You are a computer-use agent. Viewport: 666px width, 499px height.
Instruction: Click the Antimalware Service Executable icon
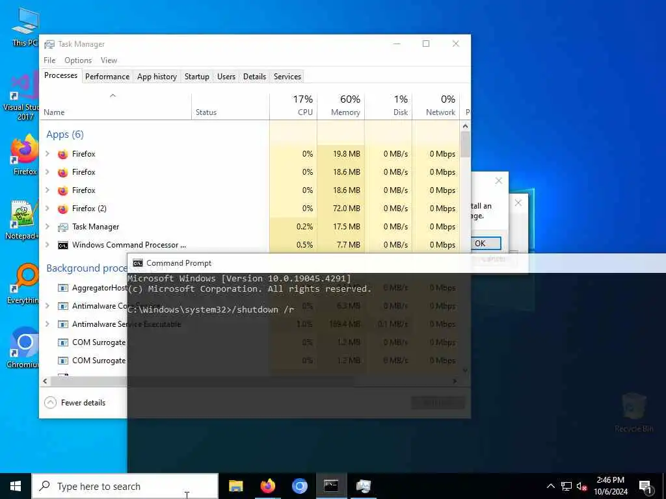(x=63, y=324)
